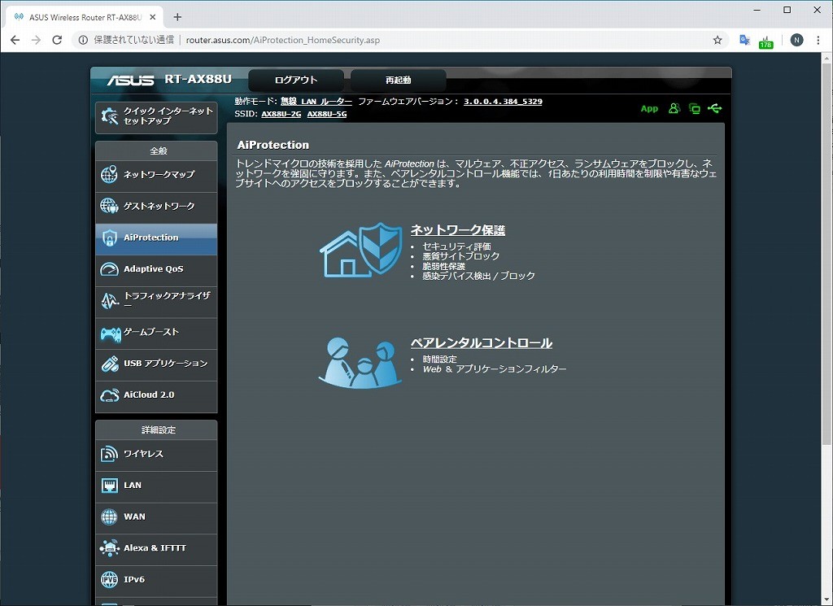Image resolution: width=833 pixels, height=606 pixels.
Task: Click the Network Map globe icon
Action: (109, 174)
